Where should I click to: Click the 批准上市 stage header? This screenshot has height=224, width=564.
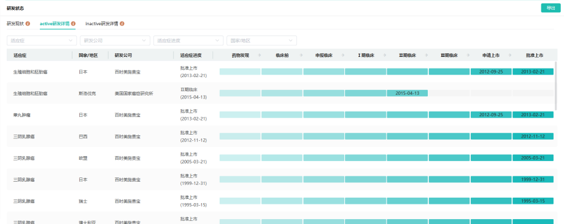click(534, 56)
